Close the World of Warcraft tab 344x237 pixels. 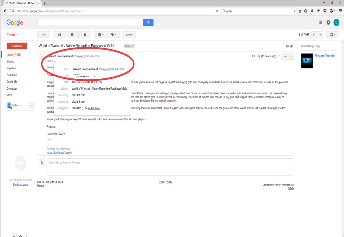click(38, 3)
